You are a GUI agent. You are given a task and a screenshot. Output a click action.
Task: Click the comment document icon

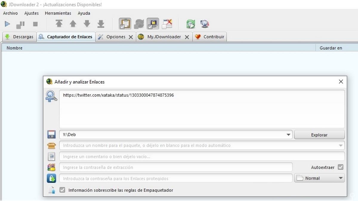coord(52,157)
